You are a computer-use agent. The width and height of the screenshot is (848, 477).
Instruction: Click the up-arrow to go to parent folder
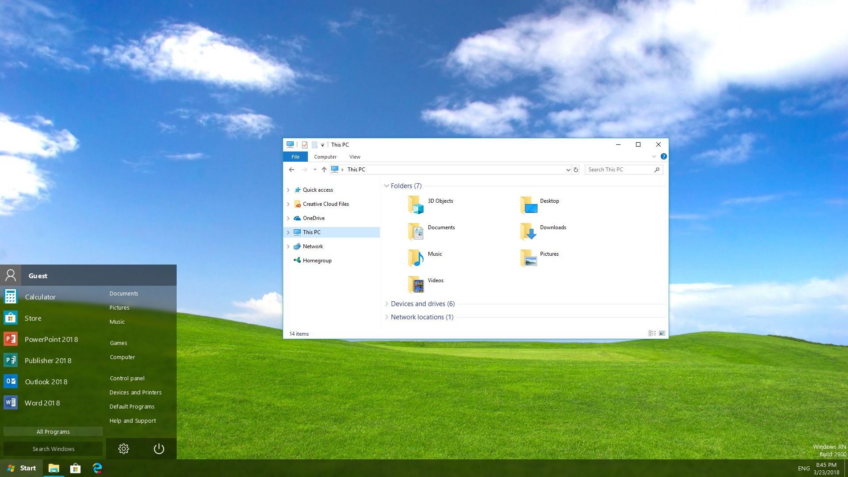coord(324,170)
